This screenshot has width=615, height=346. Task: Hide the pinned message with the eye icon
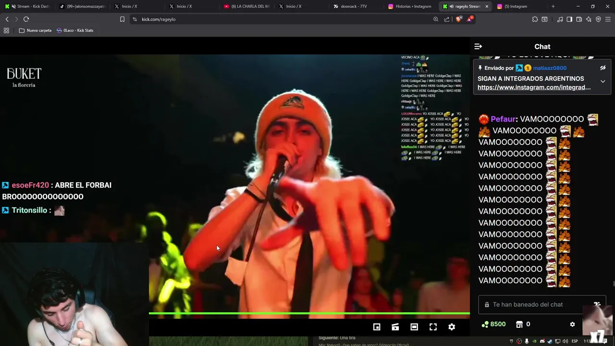[603, 68]
